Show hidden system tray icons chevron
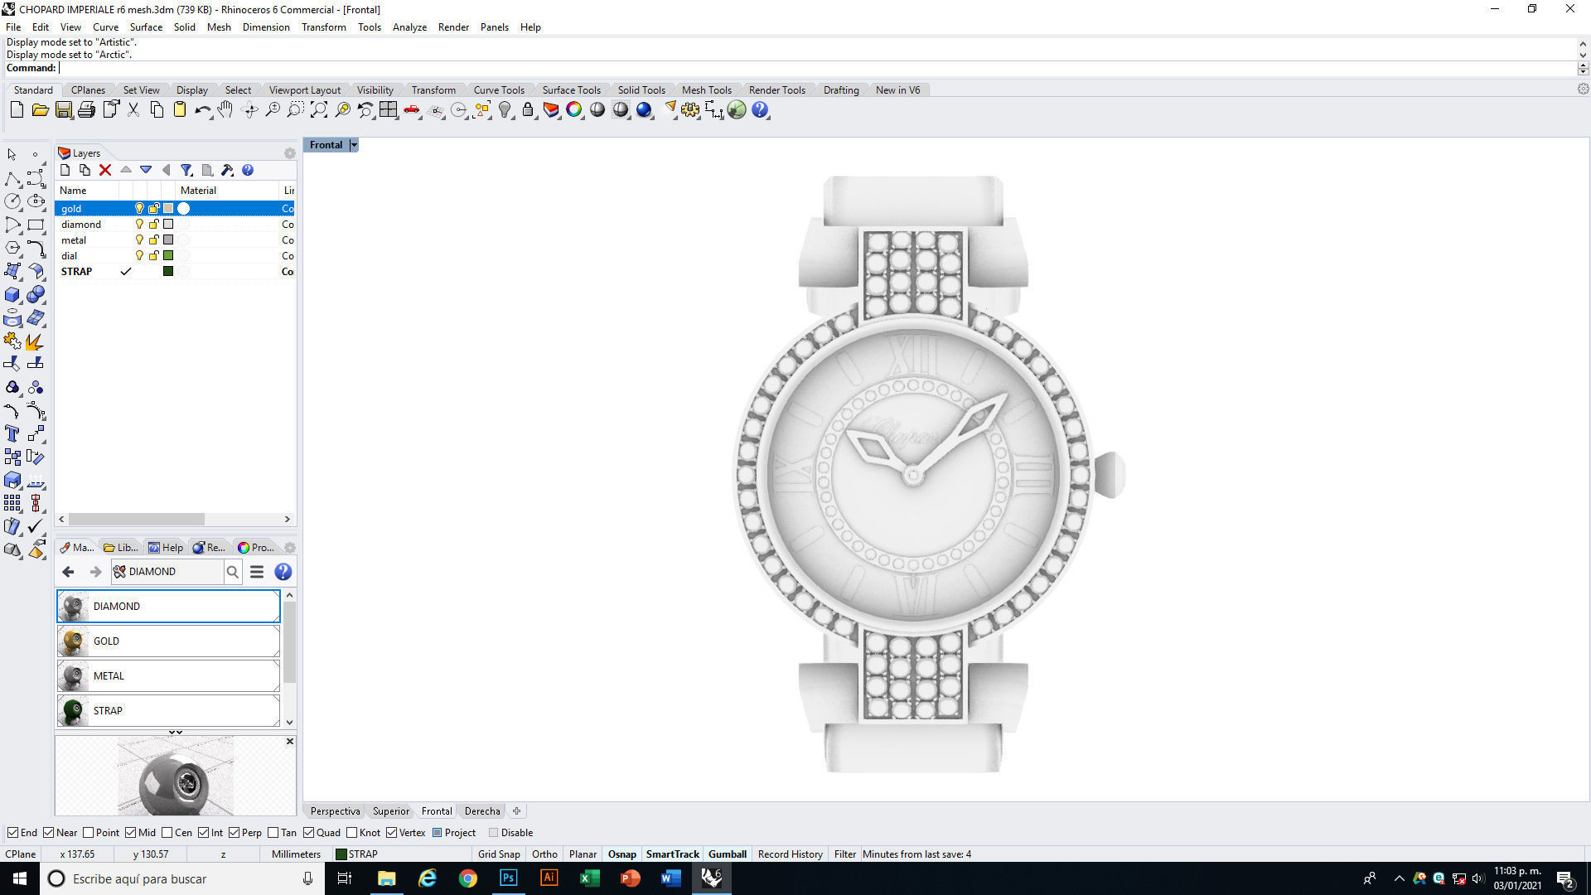The height and width of the screenshot is (895, 1591). (1399, 878)
